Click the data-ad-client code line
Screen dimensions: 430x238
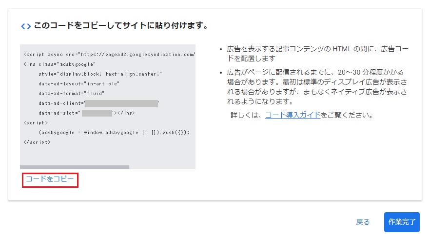(98, 103)
